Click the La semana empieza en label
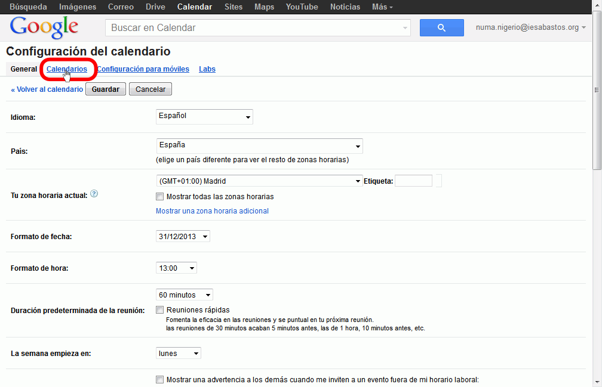602x387 pixels. (51, 353)
